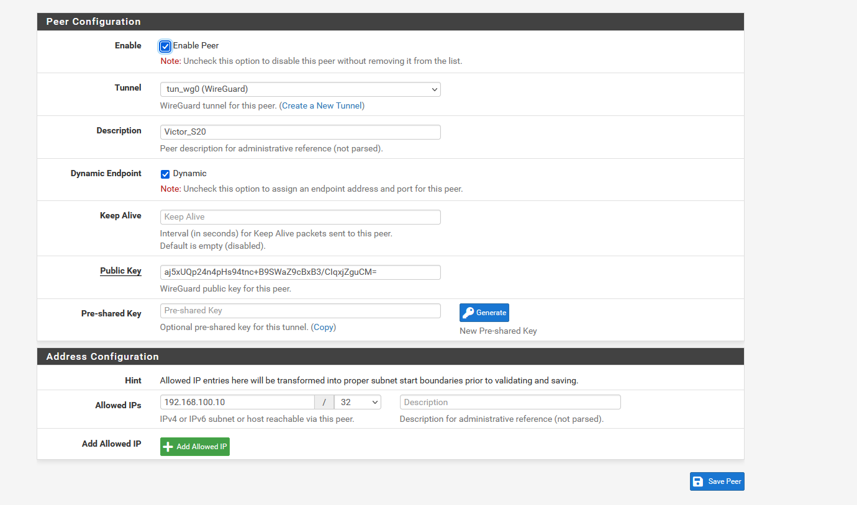This screenshot has height=505, width=857.
Task: Click the Dynamic Endpoint field label
Action: 106,174
